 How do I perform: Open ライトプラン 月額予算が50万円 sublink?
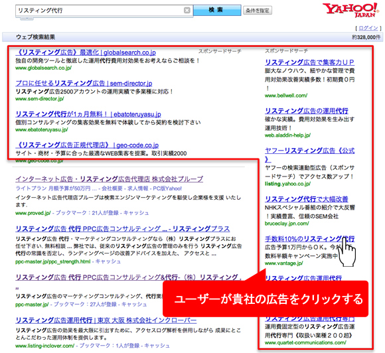56,188
